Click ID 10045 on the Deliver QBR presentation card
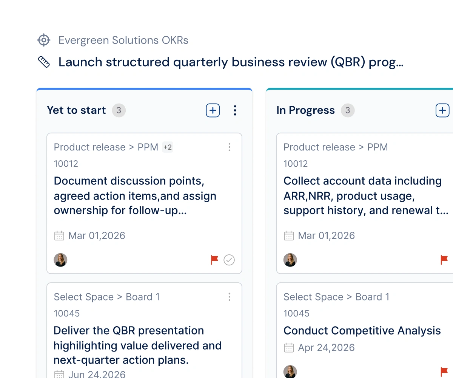453x378 pixels. click(67, 313)
